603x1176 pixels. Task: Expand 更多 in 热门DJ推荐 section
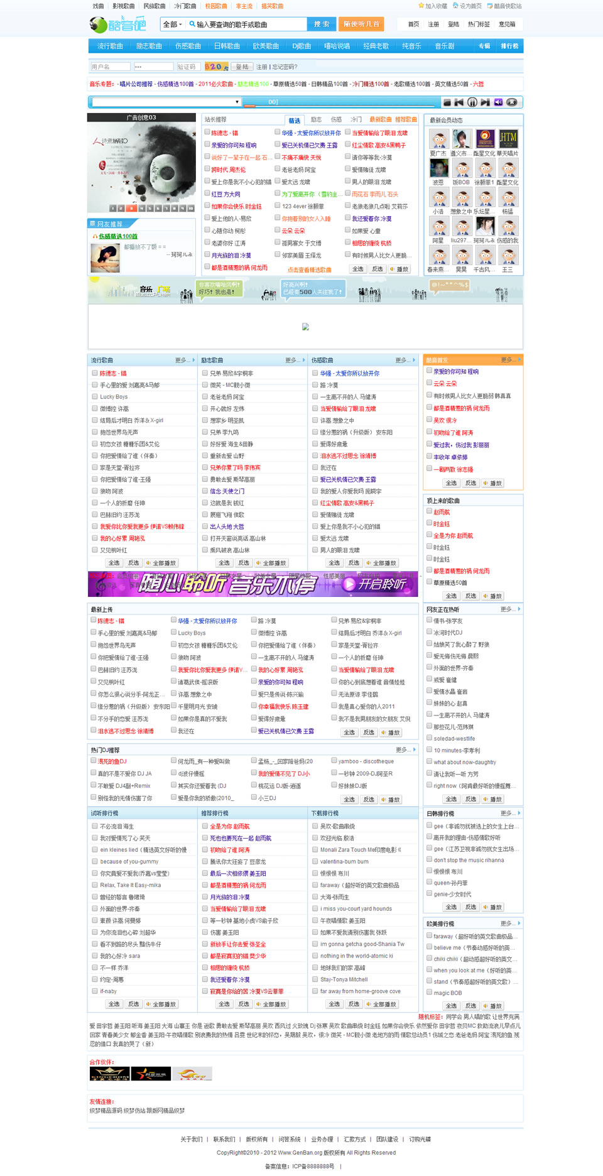point(406,749)
